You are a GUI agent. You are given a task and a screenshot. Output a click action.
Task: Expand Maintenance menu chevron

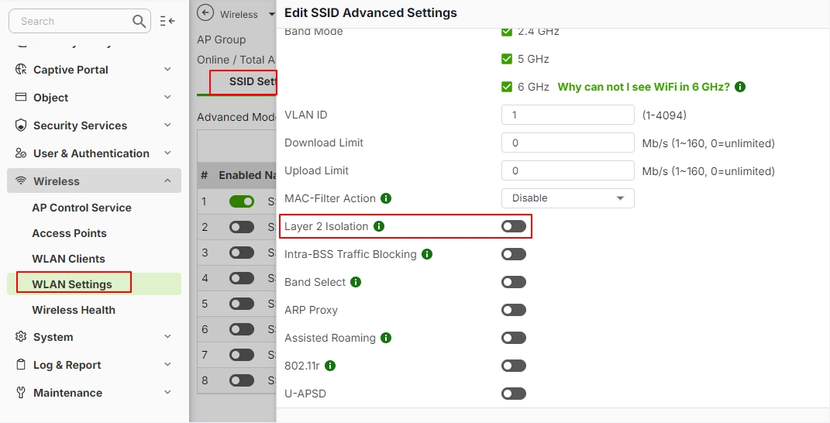pos(167,392)
